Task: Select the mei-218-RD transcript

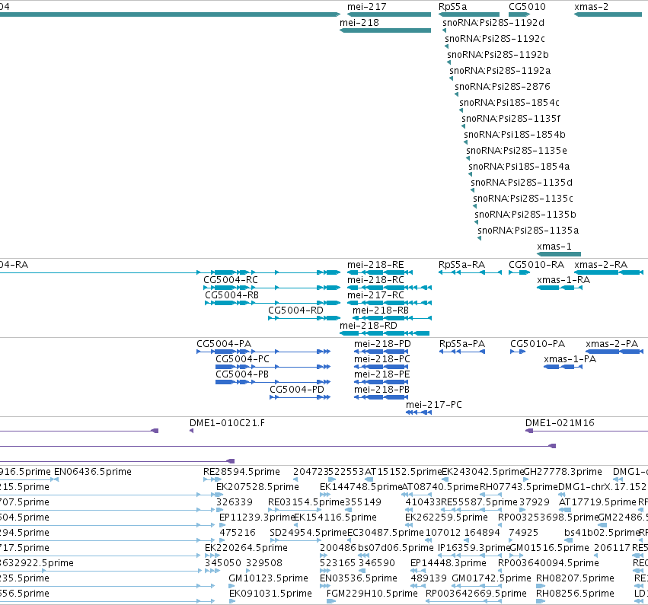Action: click(385, 333)
